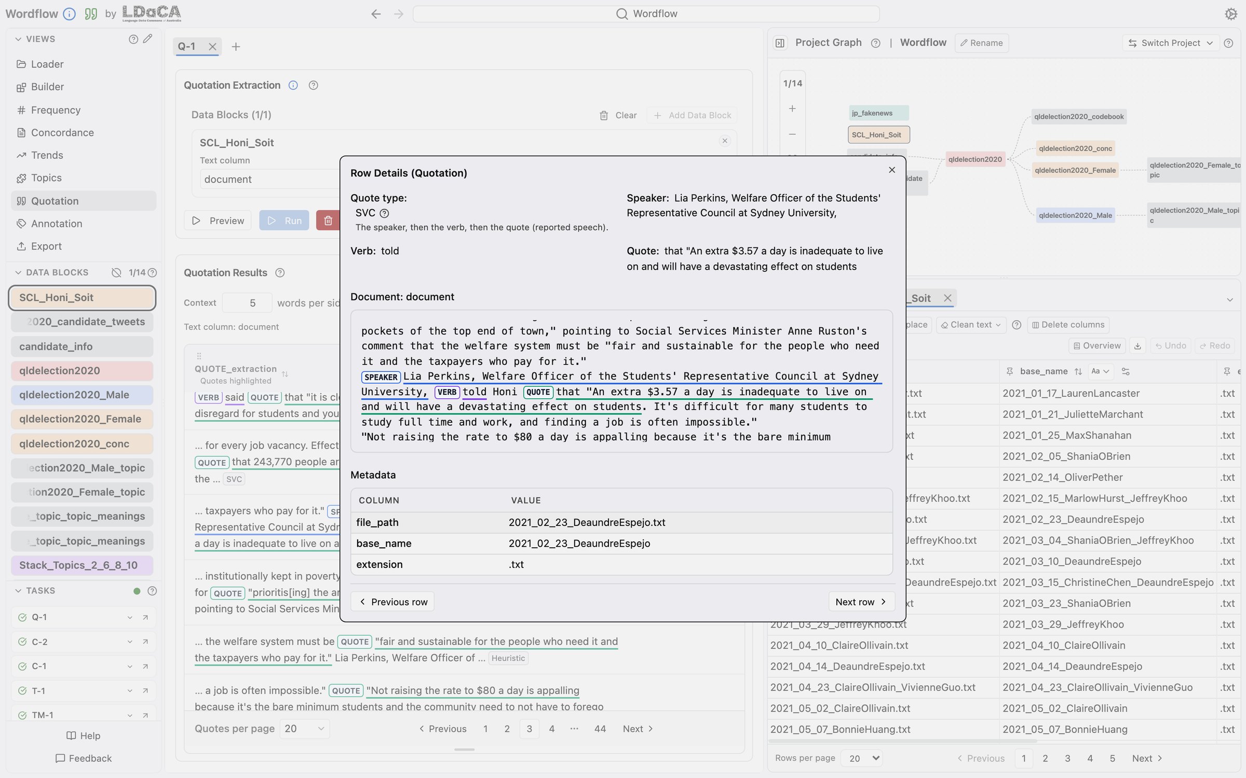Collapse the VIEWS section
The height and width of the screenshot is (778, 1246).
coord(18,39)
